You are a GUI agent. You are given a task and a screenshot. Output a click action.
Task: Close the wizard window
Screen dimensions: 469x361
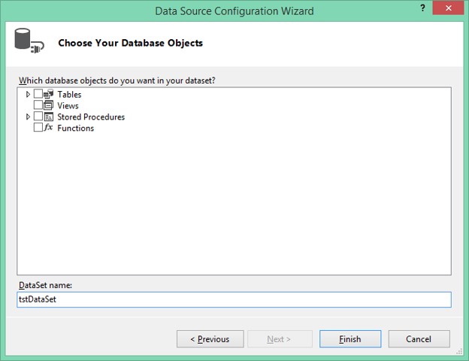click(x=449, y=8)
